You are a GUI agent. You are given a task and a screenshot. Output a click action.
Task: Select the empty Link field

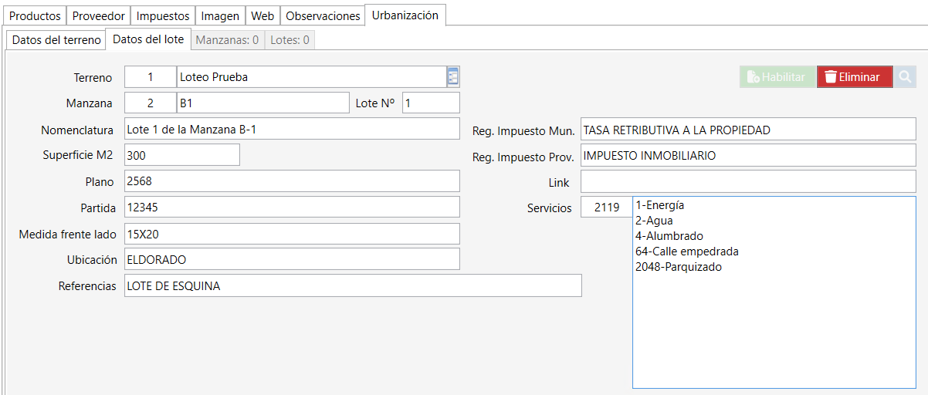pos(747,182)
